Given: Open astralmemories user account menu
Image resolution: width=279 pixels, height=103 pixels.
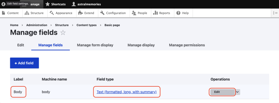Looking at the screenshot, I should click(86, 4).
